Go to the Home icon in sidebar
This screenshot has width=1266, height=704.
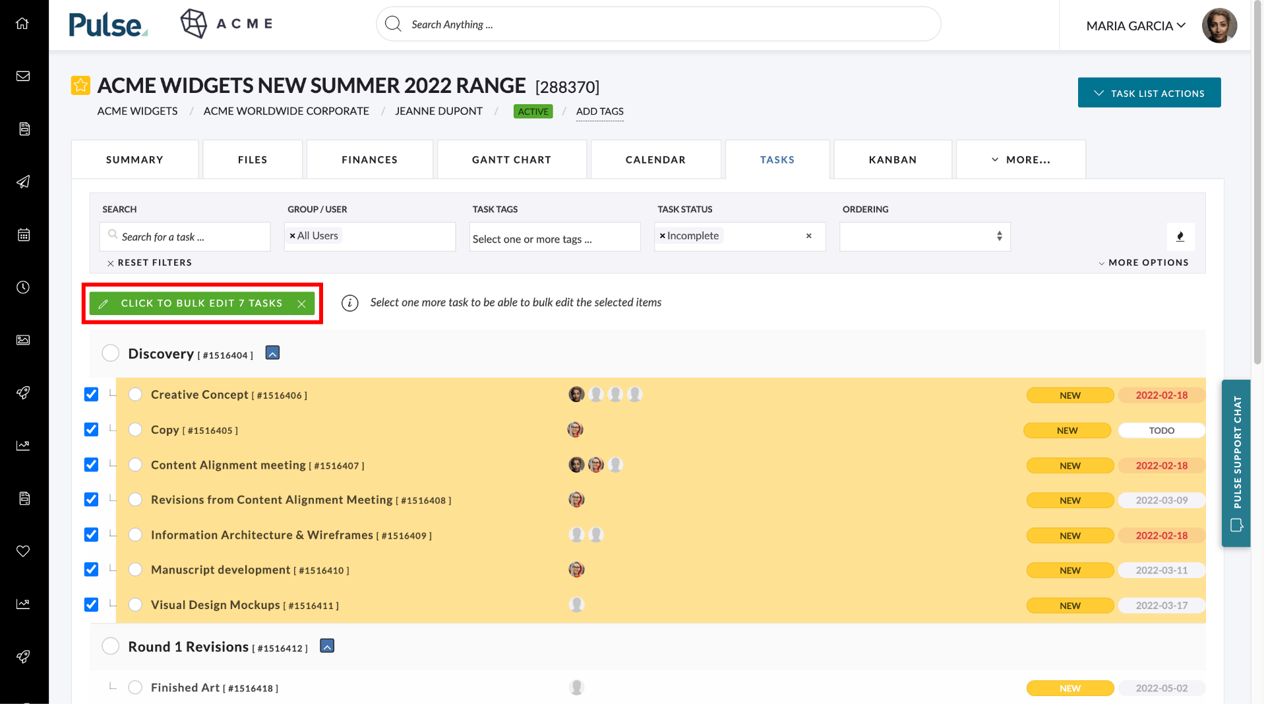pos(23,24)
